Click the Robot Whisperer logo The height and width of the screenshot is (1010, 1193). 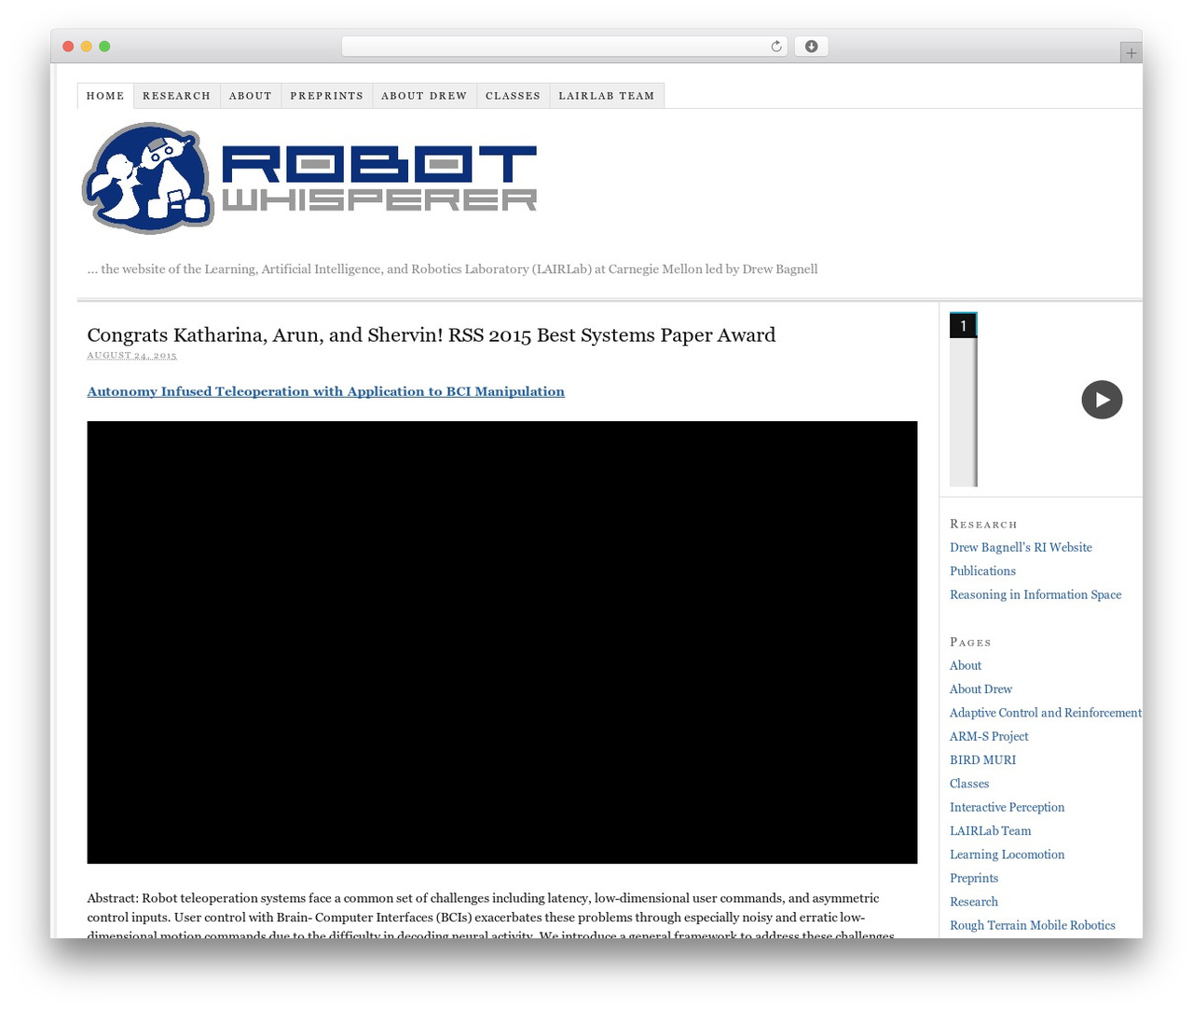310,178
